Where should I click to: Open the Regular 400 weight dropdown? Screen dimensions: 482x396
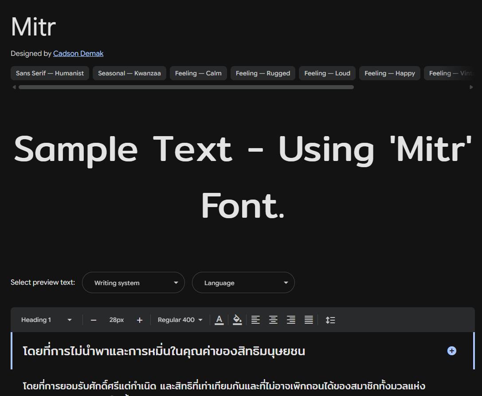(x=180, y=320)
